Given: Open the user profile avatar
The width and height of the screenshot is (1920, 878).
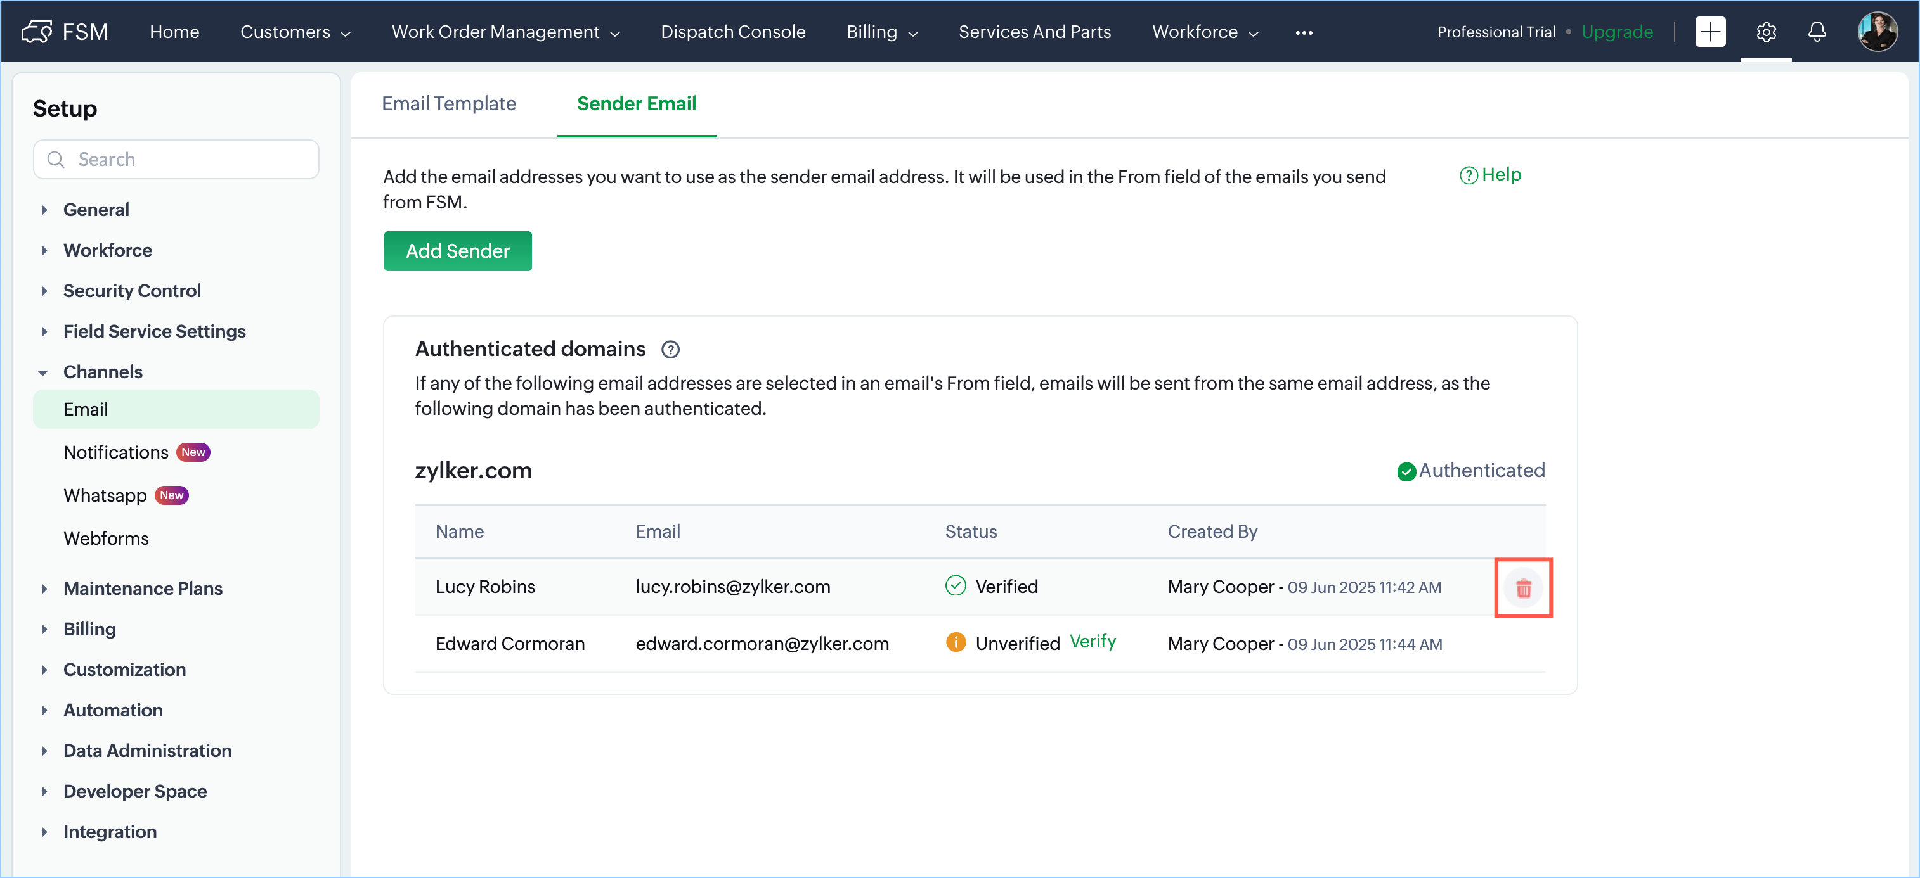Looking at the screenshot, I should 1876,32.
